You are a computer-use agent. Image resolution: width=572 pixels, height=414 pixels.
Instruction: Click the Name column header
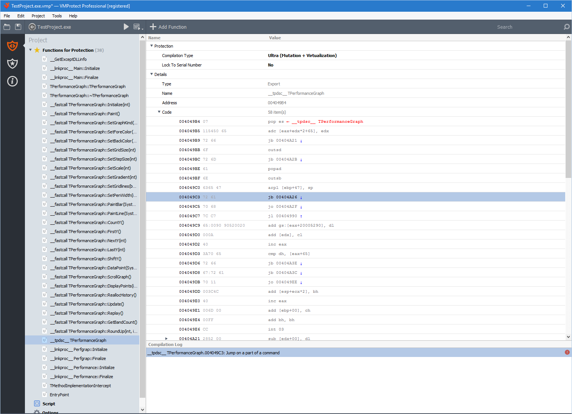pos(154,38)
